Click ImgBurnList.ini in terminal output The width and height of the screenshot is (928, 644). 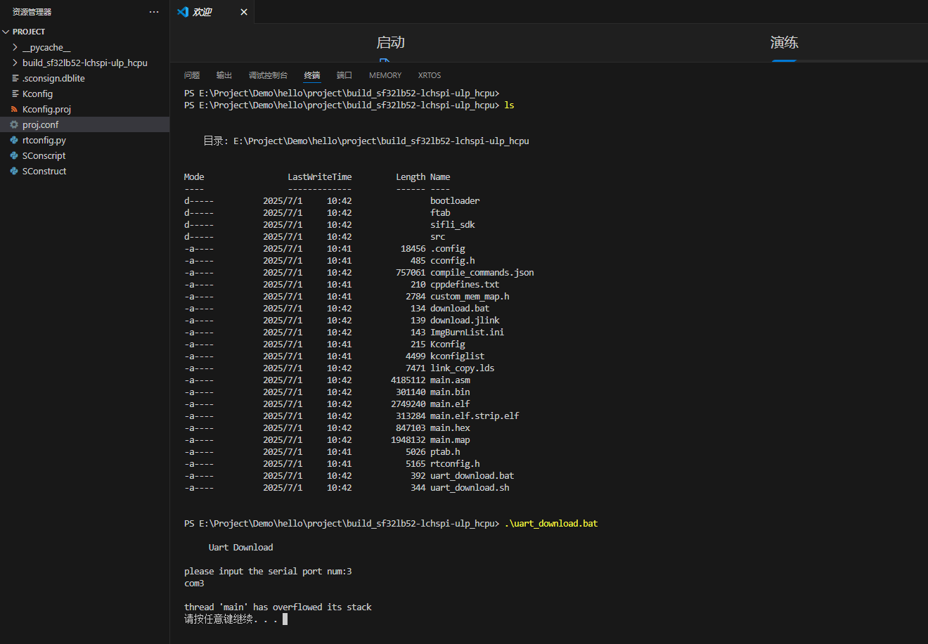(x=468, y=333)
